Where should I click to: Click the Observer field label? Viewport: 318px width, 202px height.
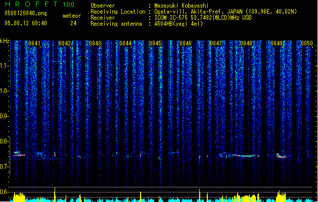click(x=103, y=6)
